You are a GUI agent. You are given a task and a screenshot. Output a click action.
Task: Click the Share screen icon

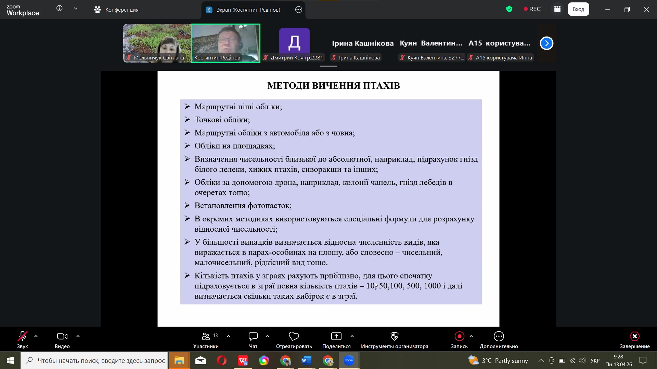(x=336, y=337)
